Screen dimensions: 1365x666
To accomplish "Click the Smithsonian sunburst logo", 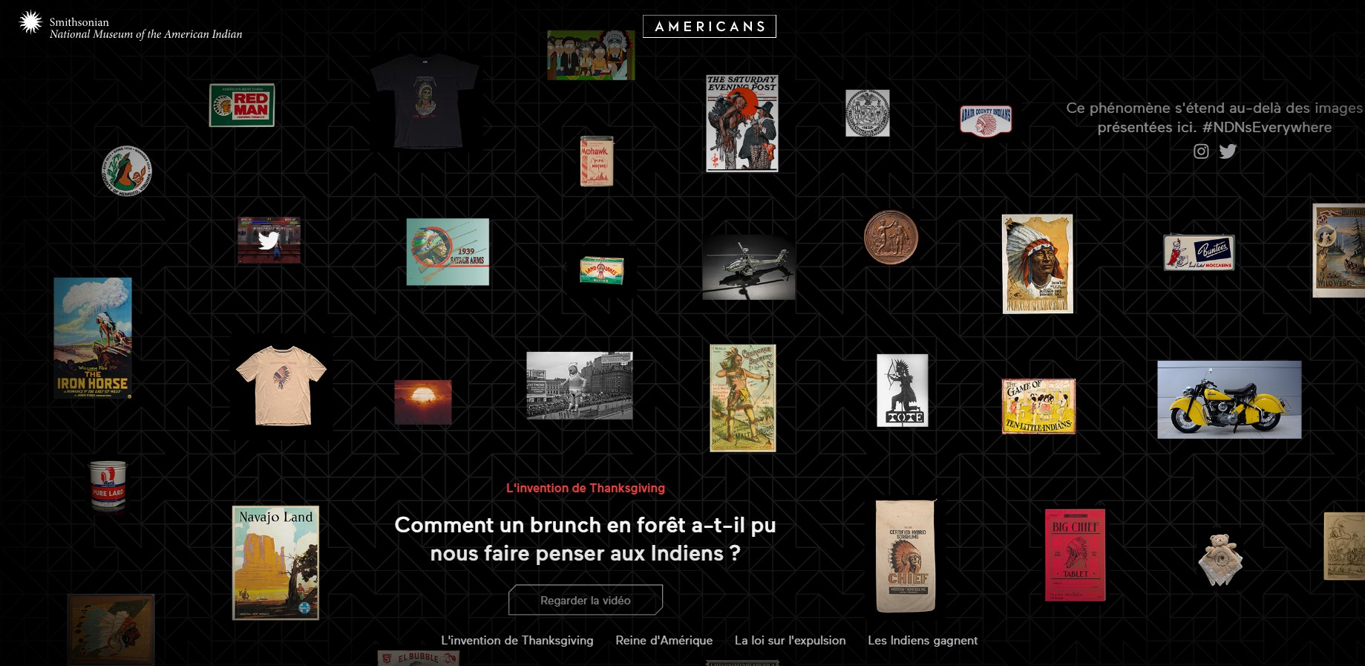I will (x=30, y=23).
